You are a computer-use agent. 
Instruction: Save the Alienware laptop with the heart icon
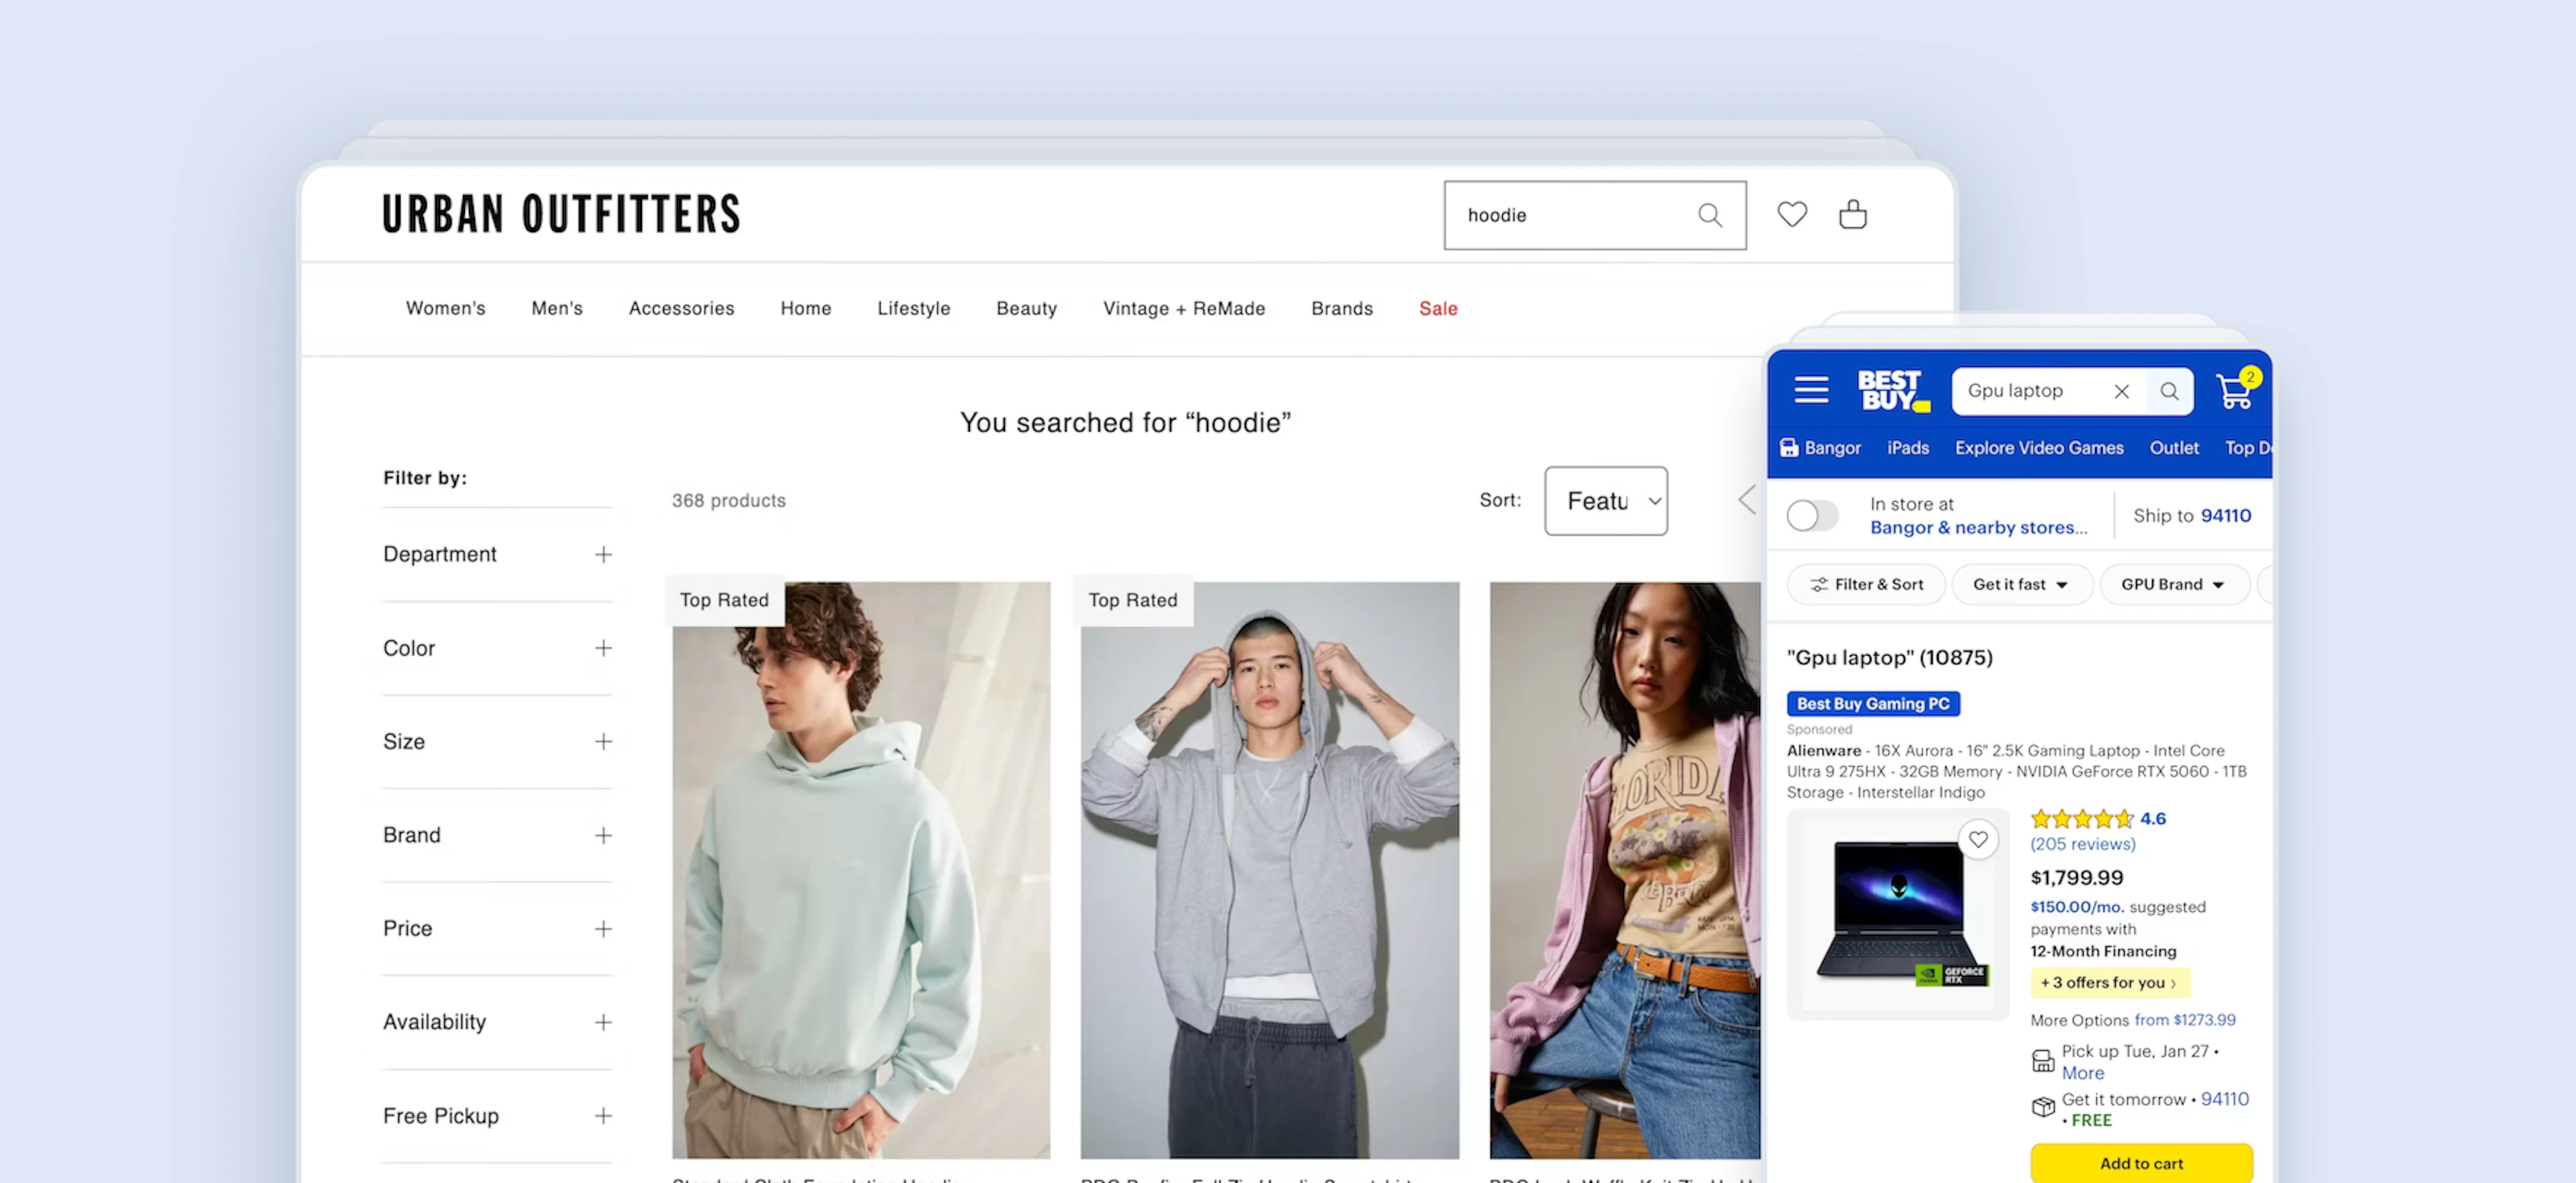coord(1977,840)
